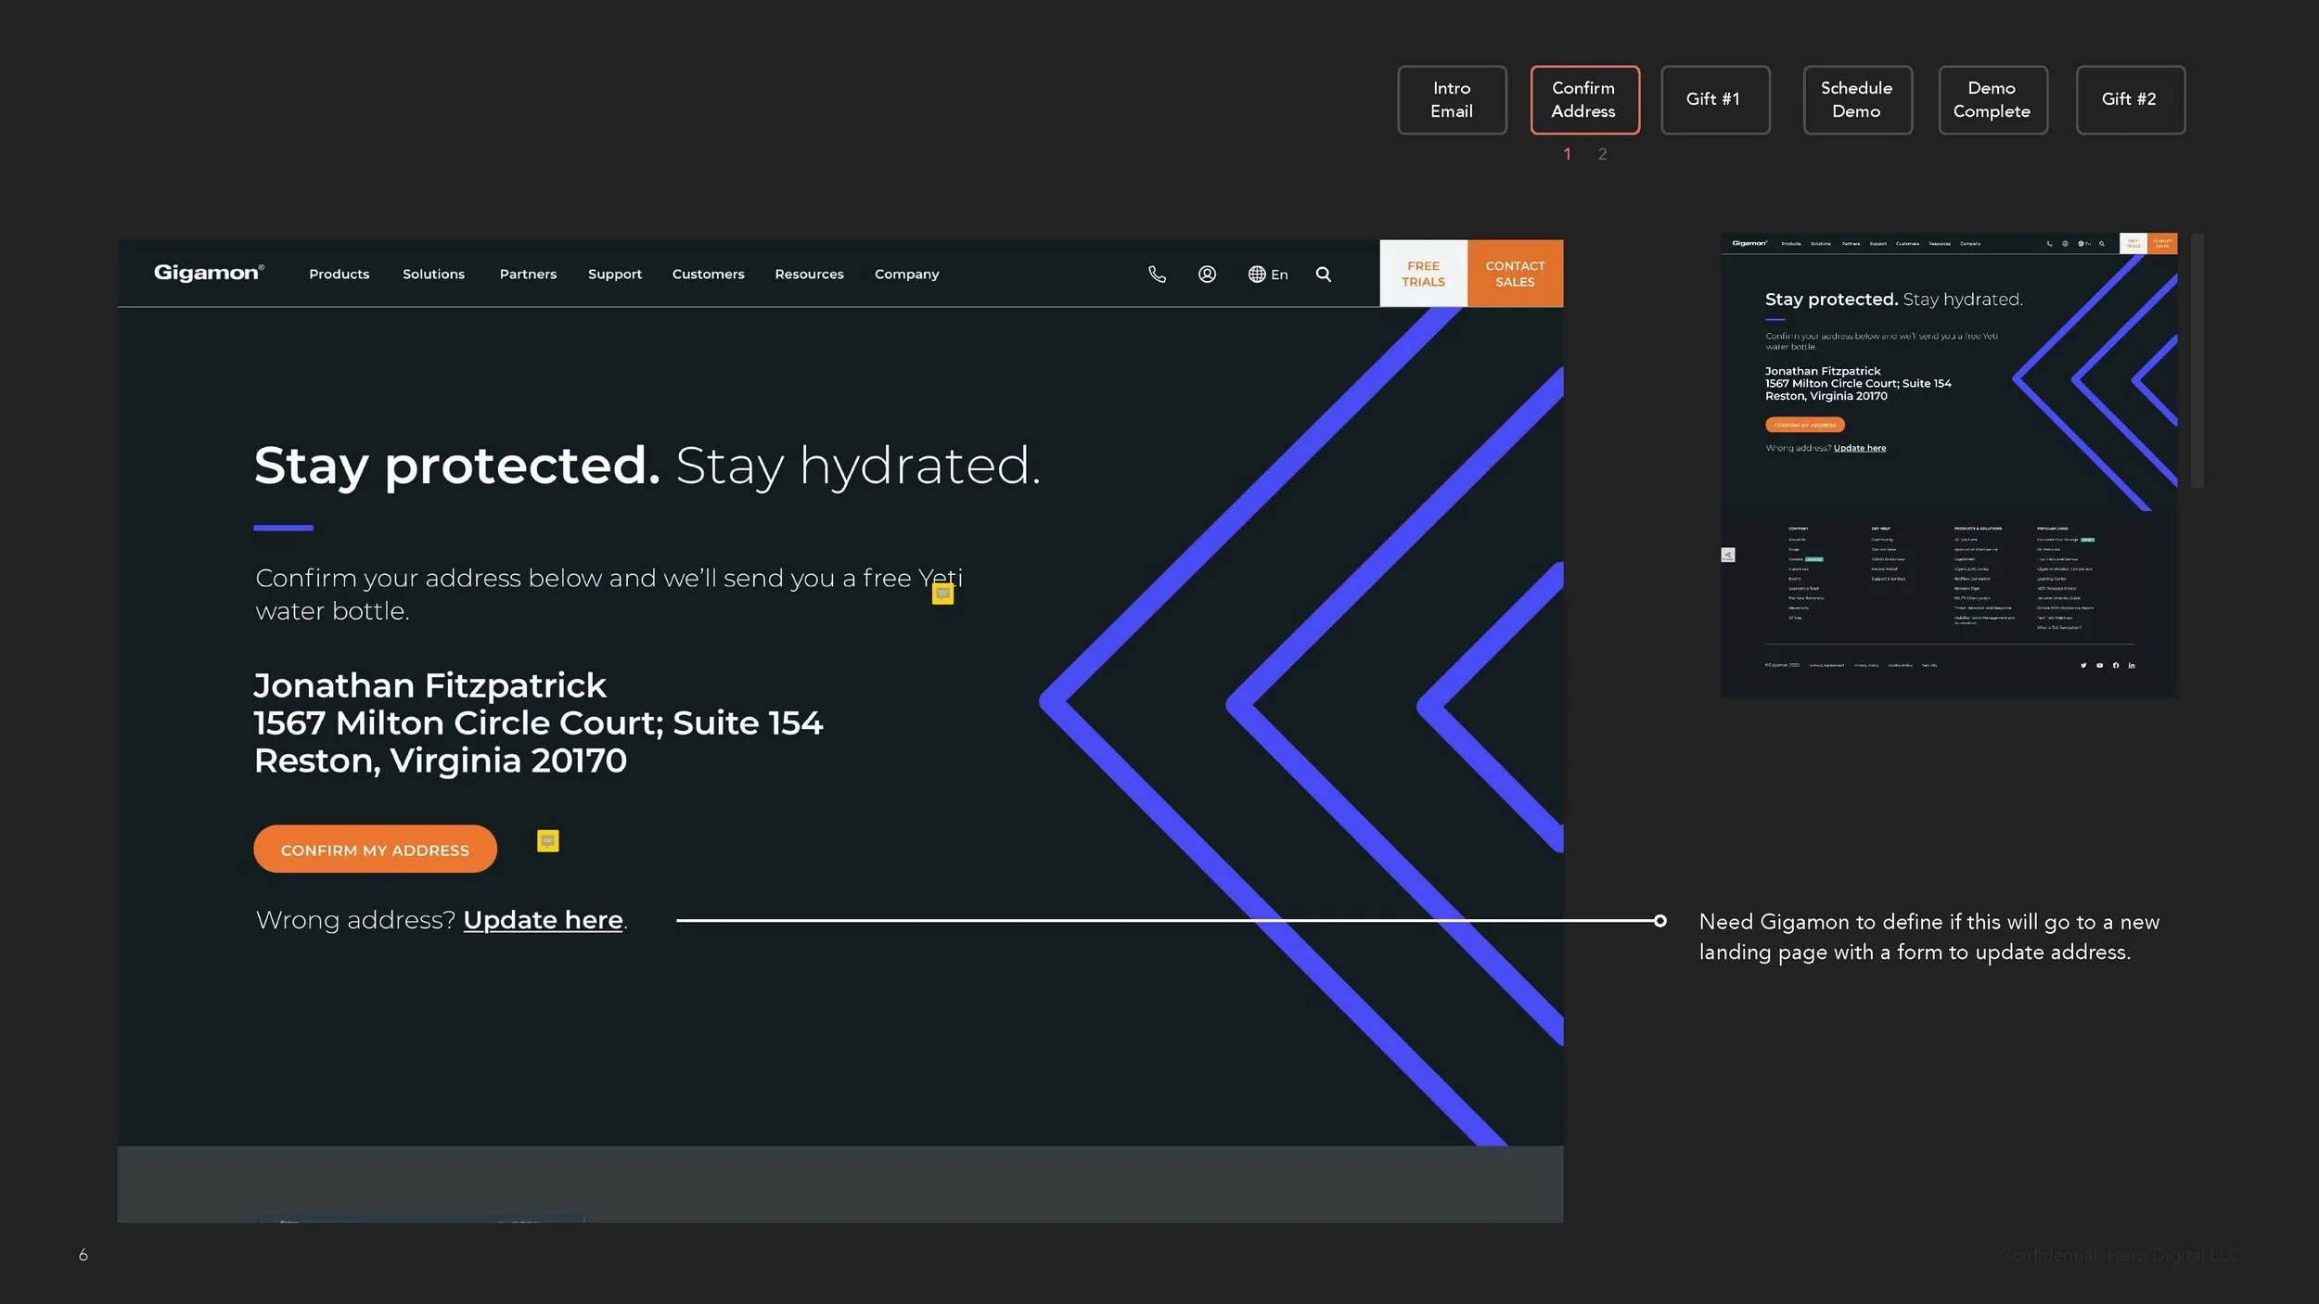Screen dimensions: 2319x1304
Task: Click the slide number 6
Action: point(83,1255)
